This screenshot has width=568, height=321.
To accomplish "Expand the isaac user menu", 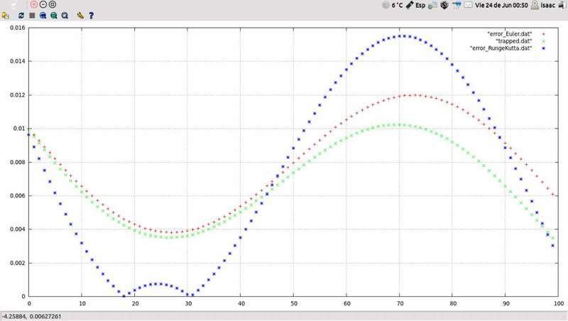I will 545,4.
